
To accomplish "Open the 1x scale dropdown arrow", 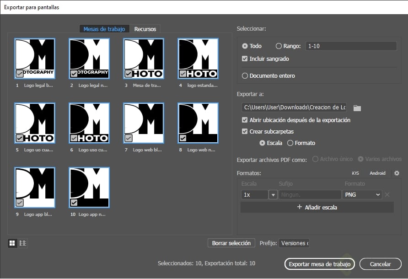I will 273,195.
